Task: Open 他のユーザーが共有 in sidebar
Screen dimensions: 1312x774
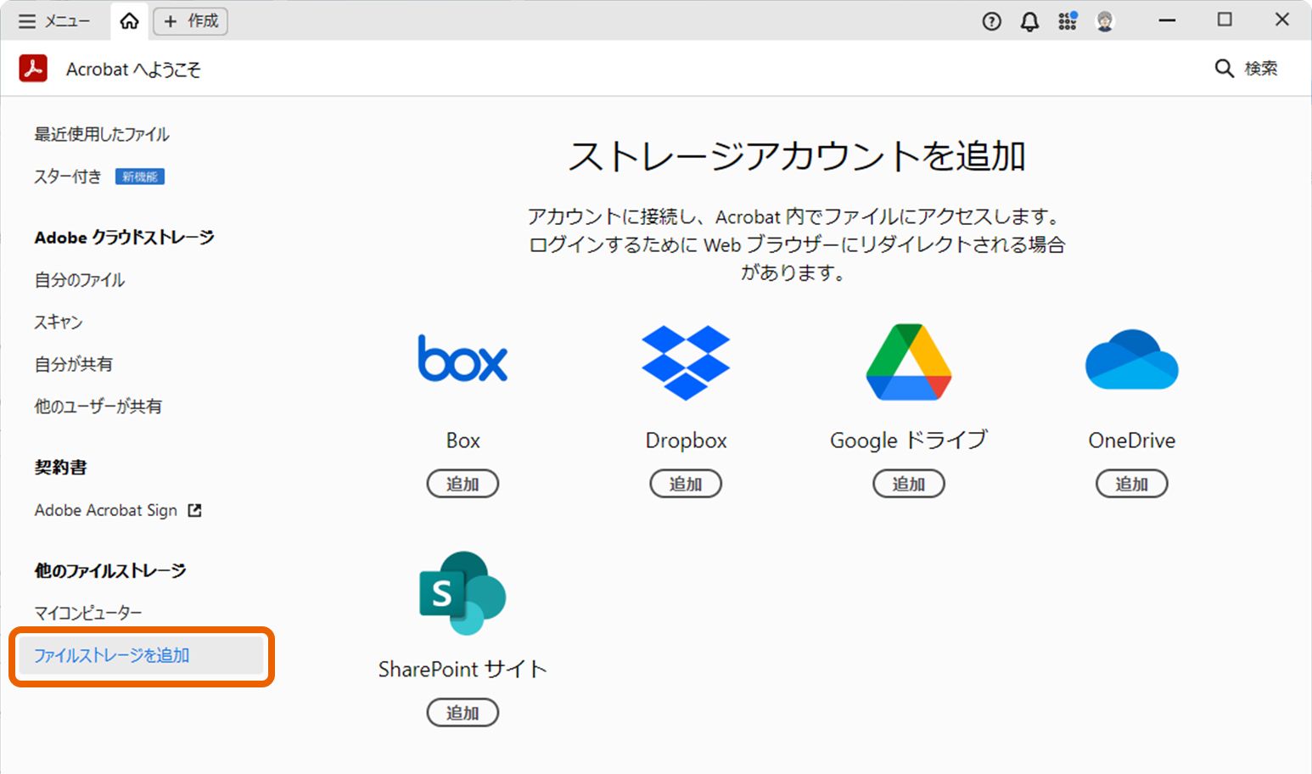Action: [x=98, y=407]
